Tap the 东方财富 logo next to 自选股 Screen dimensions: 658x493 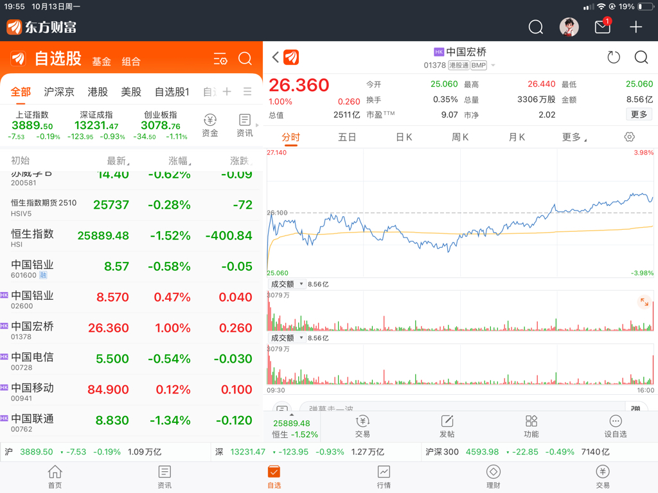(18, 58)
